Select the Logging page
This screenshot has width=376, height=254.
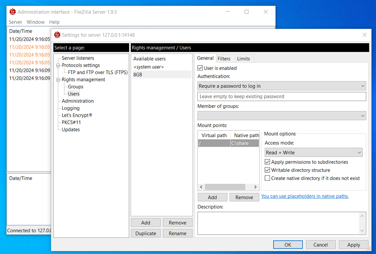pos(71,108)
